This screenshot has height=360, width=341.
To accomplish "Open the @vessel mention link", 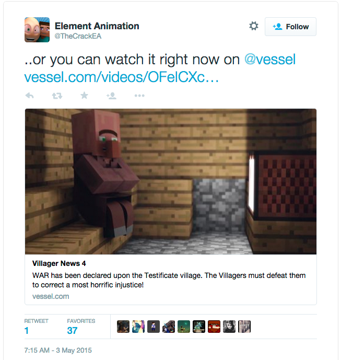I will [270, 60].
